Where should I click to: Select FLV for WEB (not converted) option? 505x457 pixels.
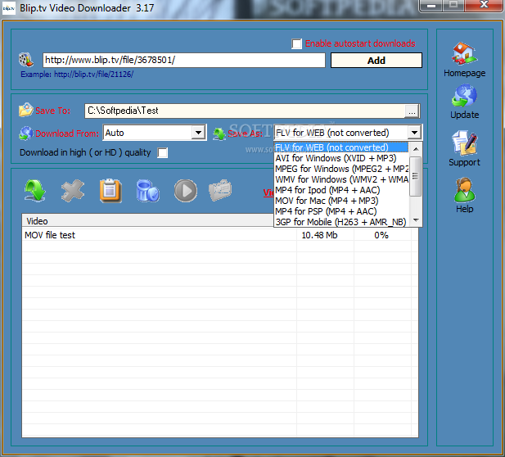pos(341,147)
